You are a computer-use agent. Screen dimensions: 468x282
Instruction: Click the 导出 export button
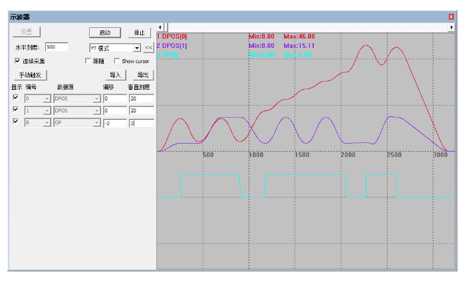pos(143,74)
